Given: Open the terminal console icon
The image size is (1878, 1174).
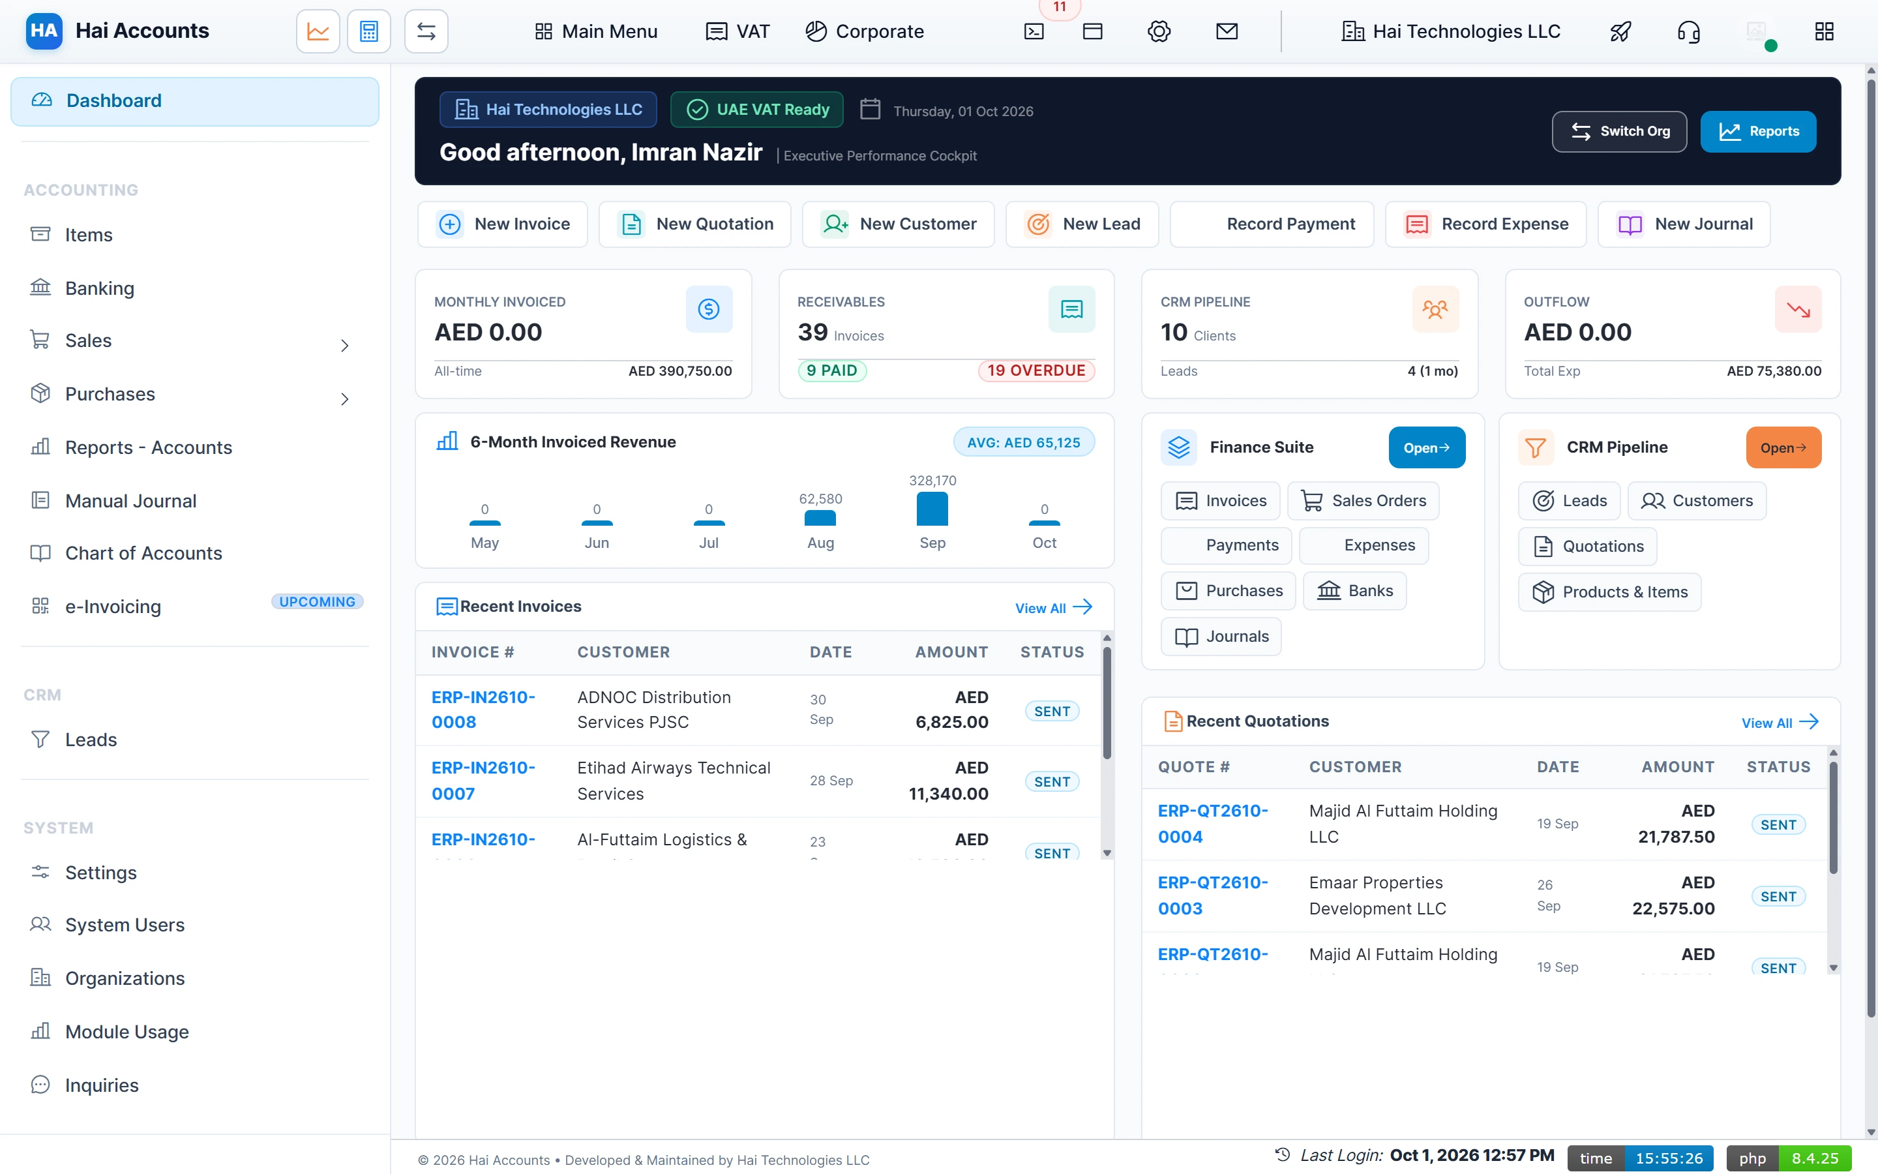Looking at the screenshot, I should coord(1034,31).
